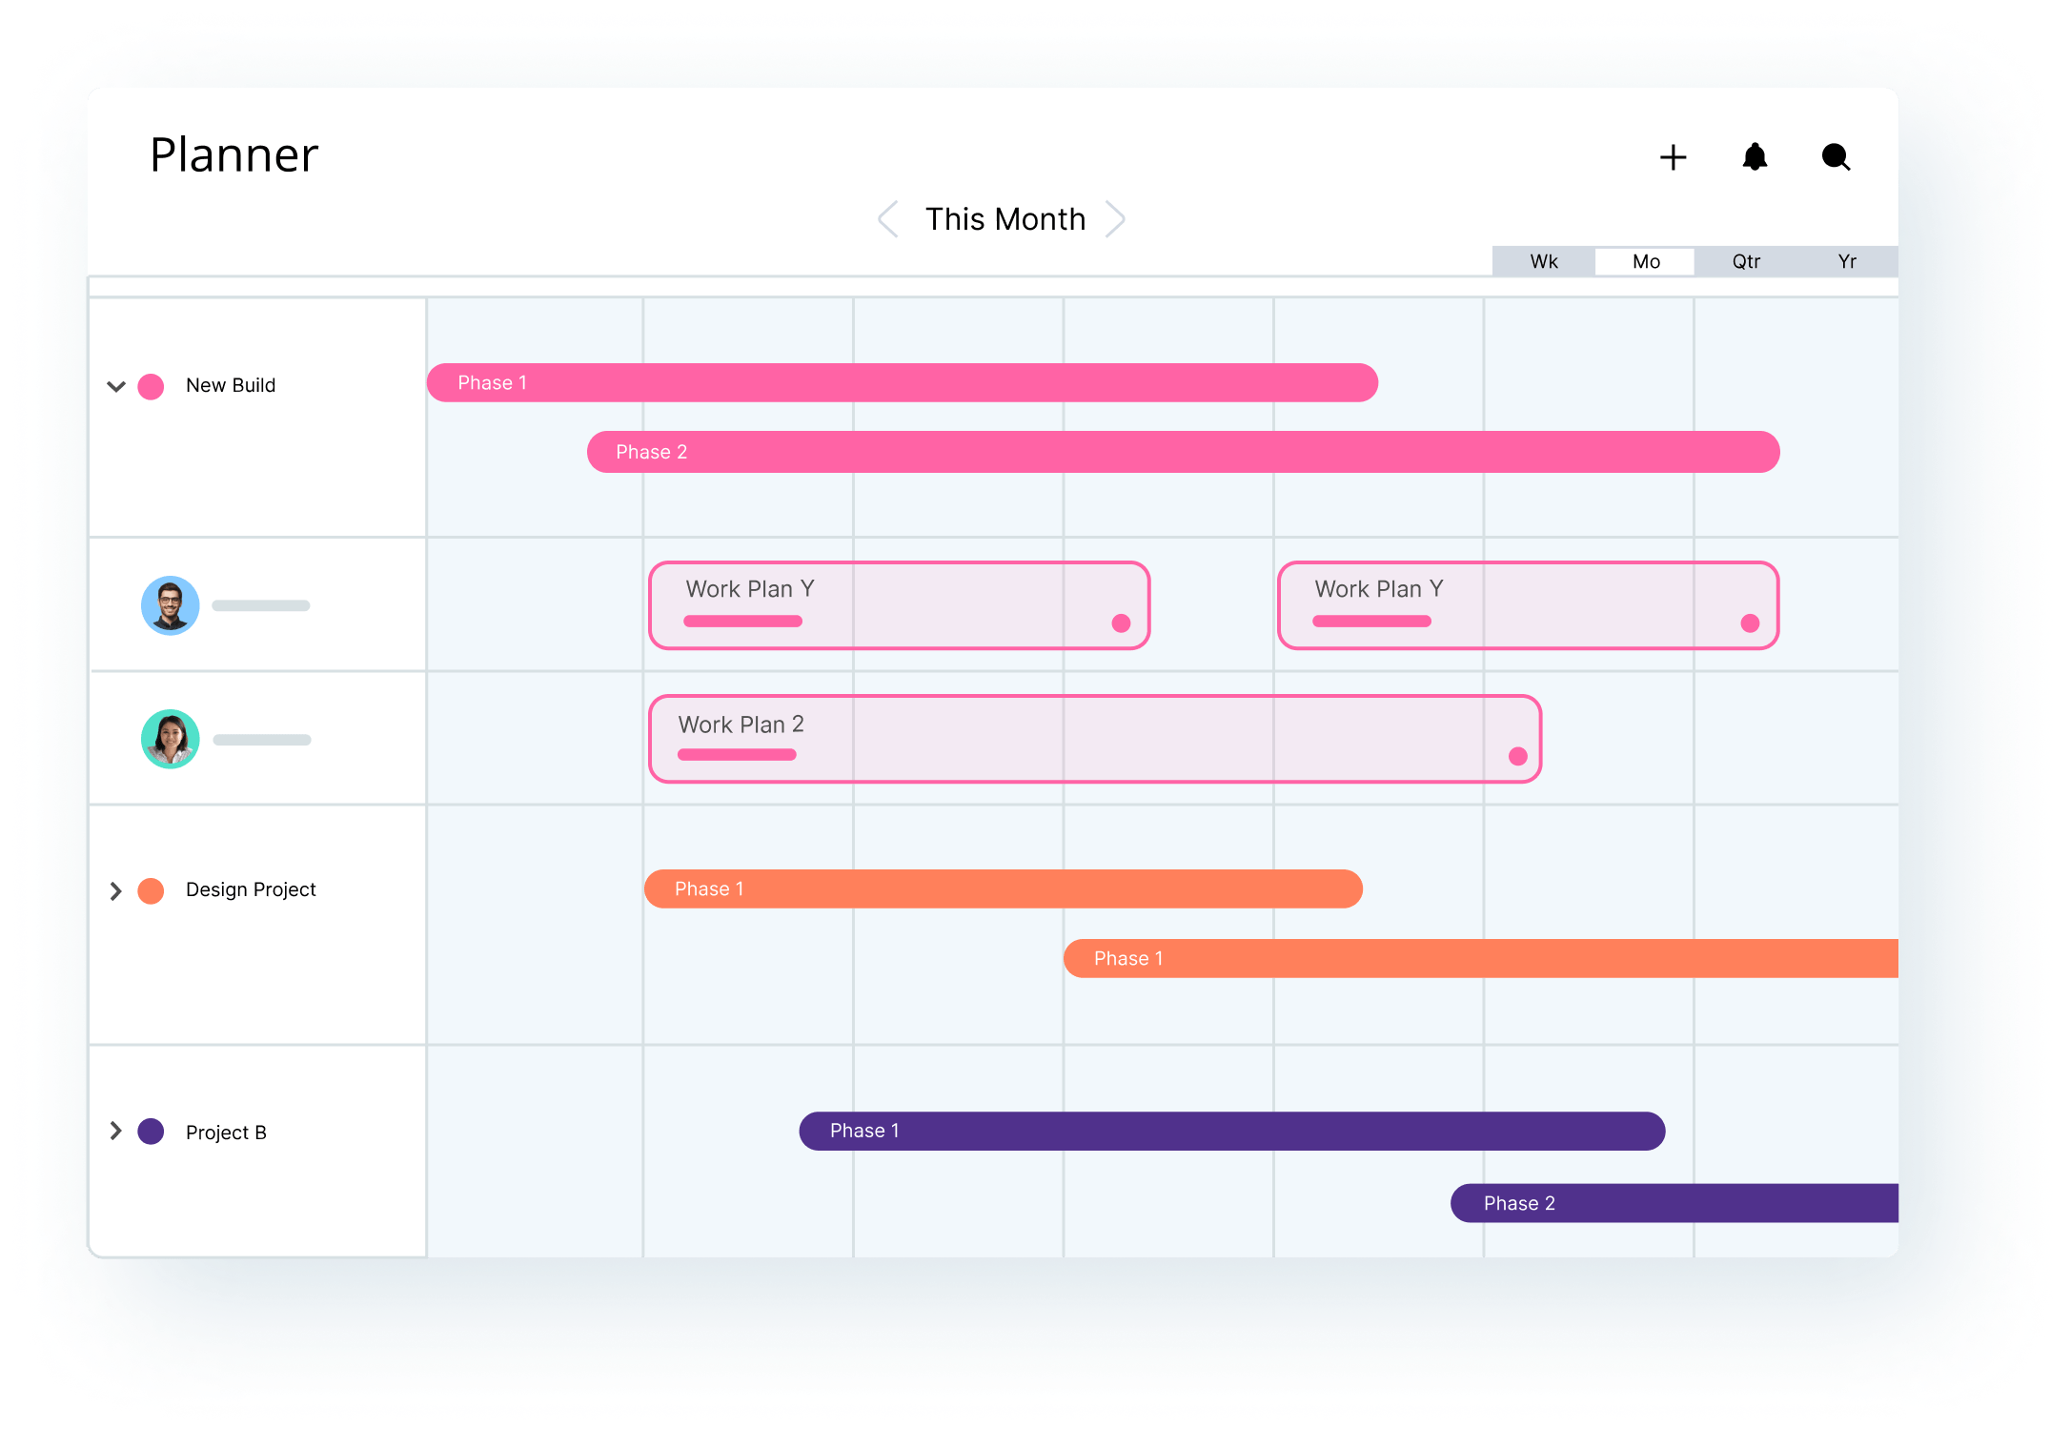Screen dimensions: 2070x1429
Task: Click the orange dot beside Design Project
Action: point(152,889)
